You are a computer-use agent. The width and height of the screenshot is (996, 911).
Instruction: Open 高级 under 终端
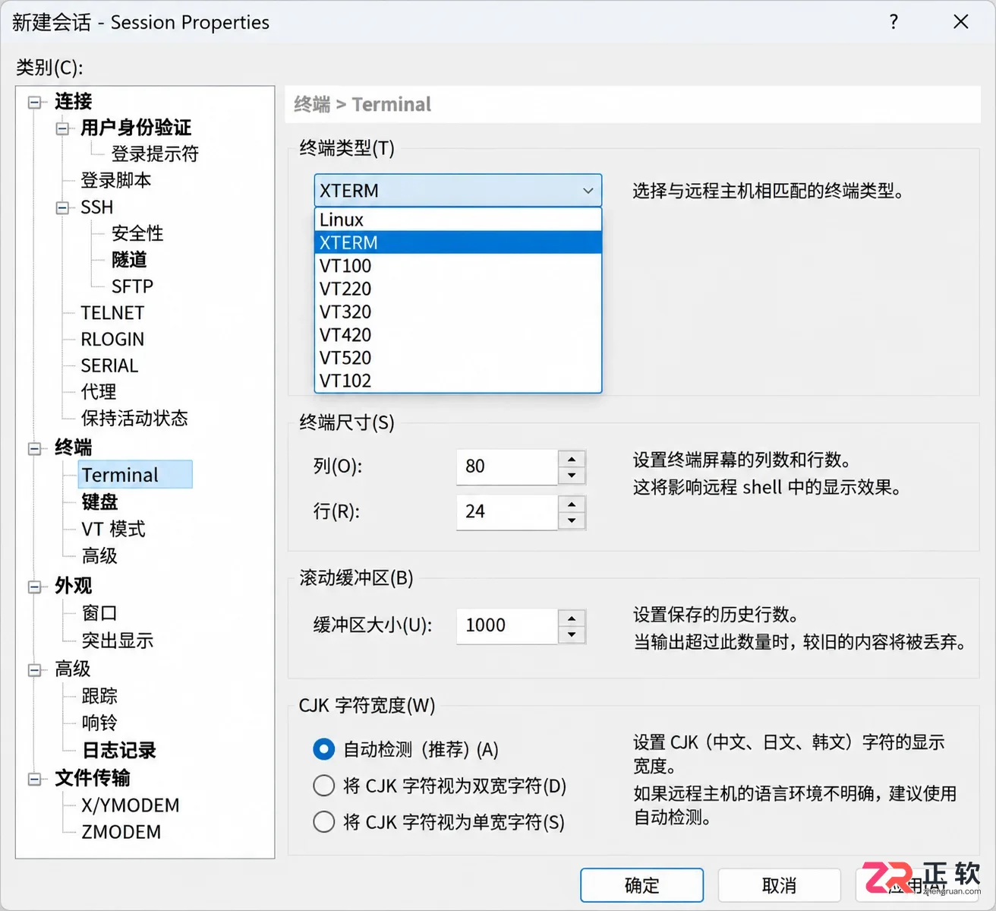click(99, 556)
